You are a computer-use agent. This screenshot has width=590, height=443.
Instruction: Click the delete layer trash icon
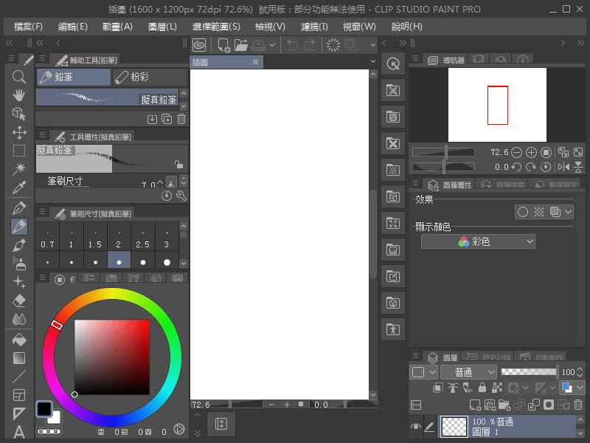578,404
